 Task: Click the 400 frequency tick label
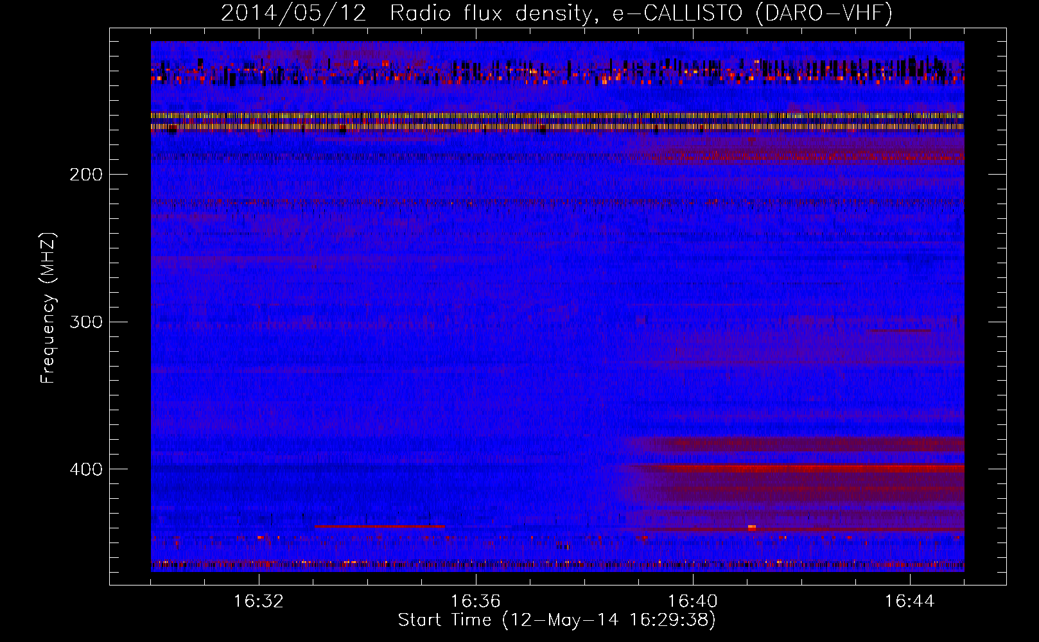[x=86, y=469]
